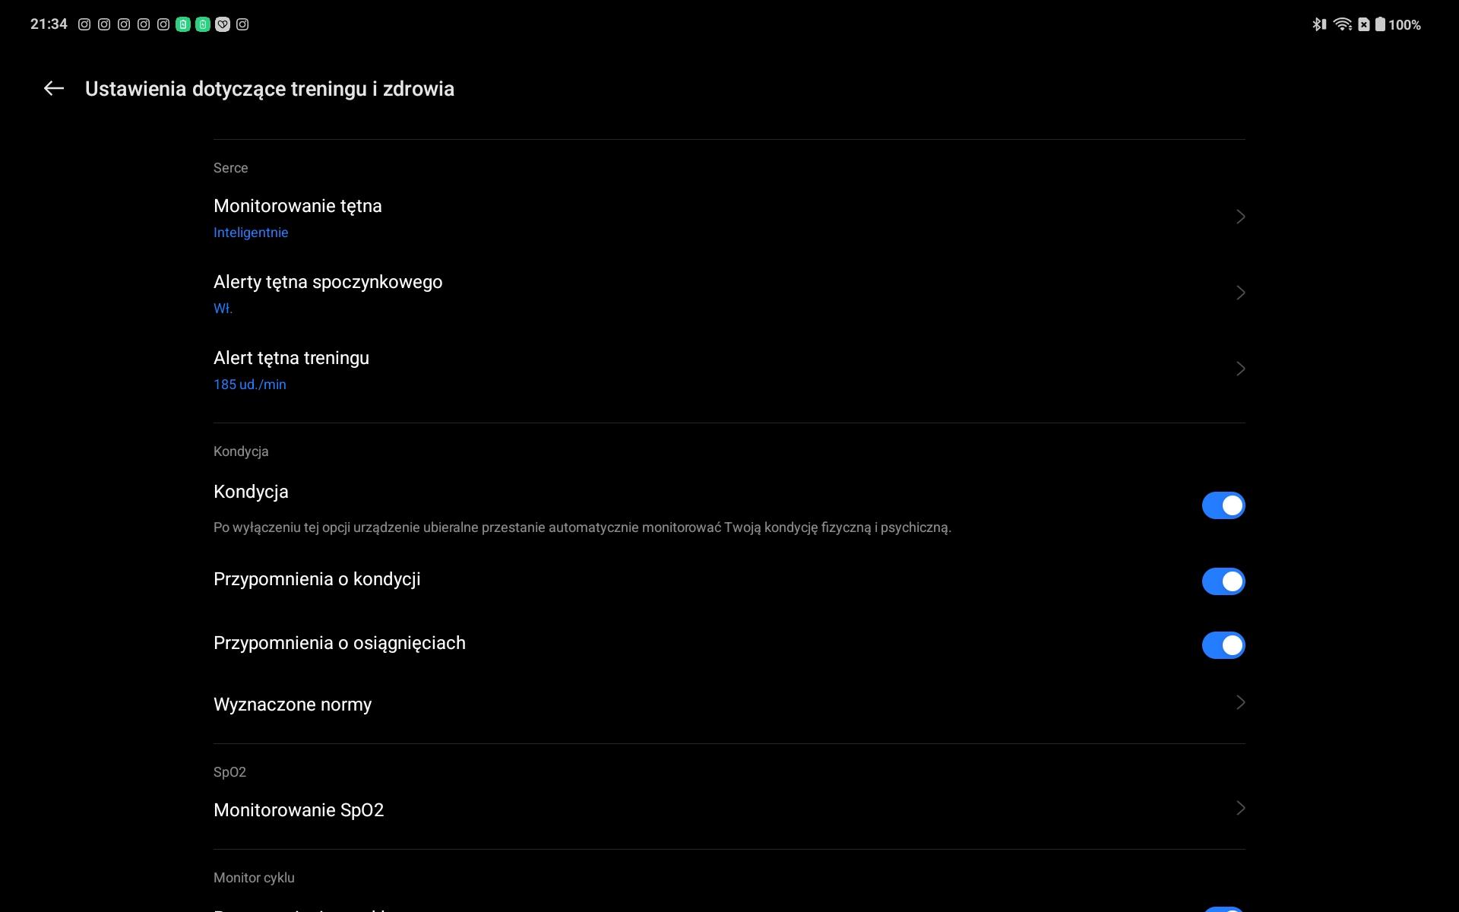Tap the 21:34 clock in status bar
The image size is (1459, 912).
point(49,24)
